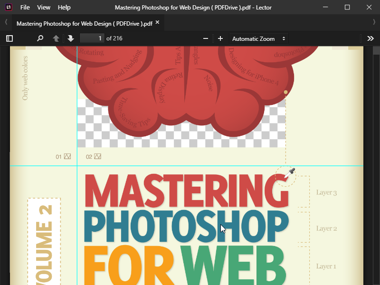Screen dimensions: 380x285
Task: Click the 'Layer 3' label on cover
Action: [x=326, y=192]
